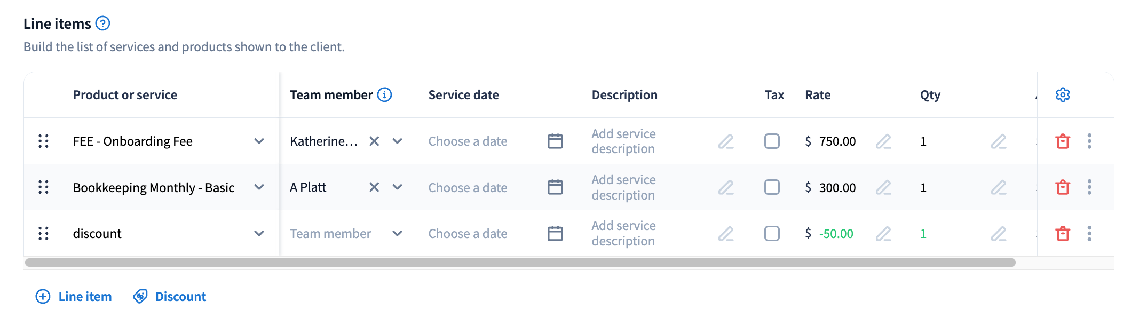1139x317 pixels.
Task: Add a Discount to the list
Action: click(x=170, y=297)
